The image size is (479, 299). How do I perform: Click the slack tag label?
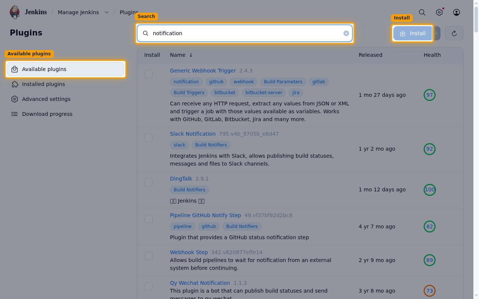[x=179, y=145]
